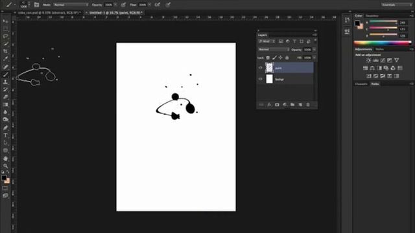This screenshot has height=233, width=415.
Task: Select the Path Selection tool
Action: 5,143
